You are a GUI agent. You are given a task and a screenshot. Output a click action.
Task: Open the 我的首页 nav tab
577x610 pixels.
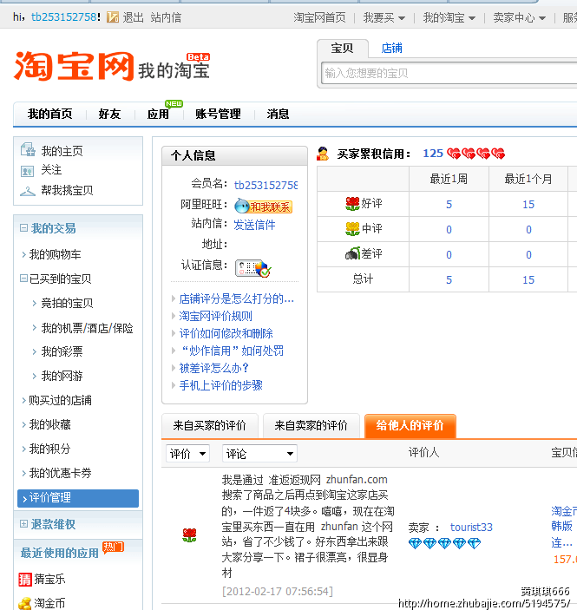49,114
